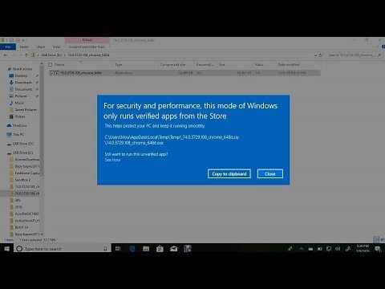The image size is (385, 289).
Task: Toggle the select-all checkbox in the header
Action: coord(51,64)
